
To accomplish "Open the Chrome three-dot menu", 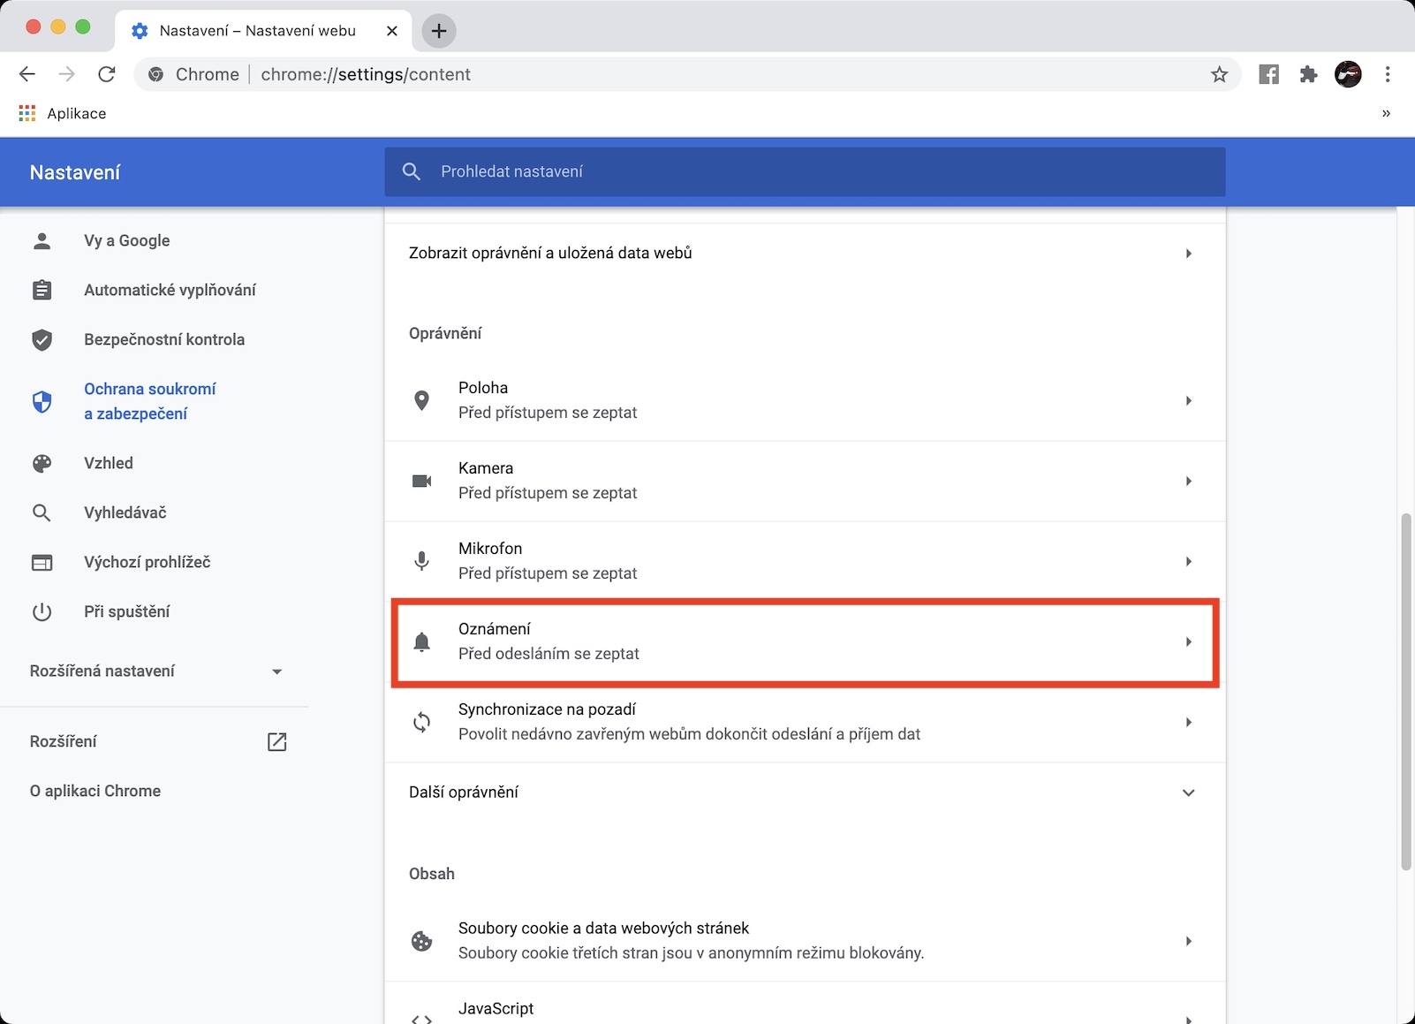I will tap(1388, 75).
